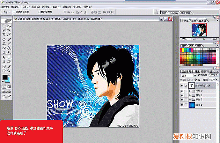Enable the 显示定界框 checkbox
The image size is (220, 143).
point(39,12)
